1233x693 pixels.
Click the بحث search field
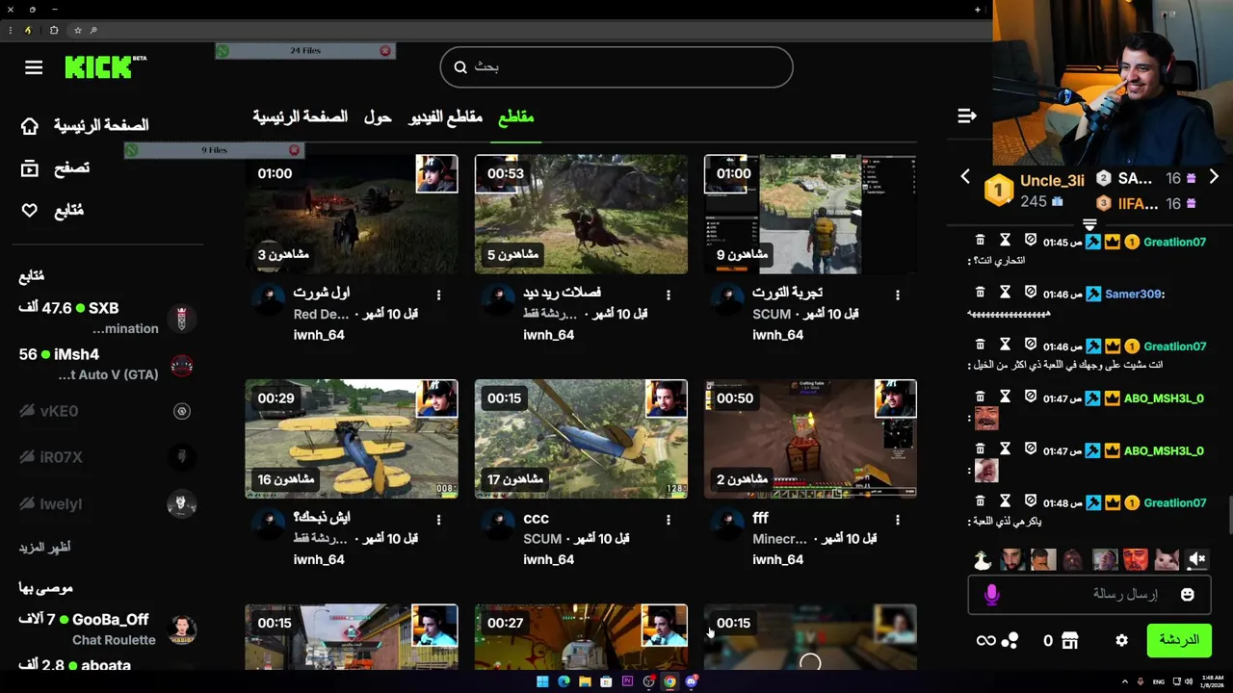tap(616, 67)
